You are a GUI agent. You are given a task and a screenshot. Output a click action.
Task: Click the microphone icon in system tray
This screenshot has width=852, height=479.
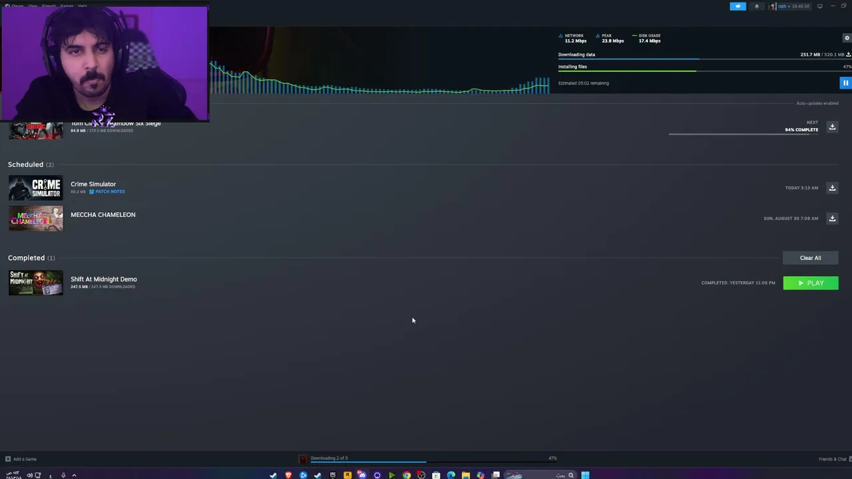(63, 475)
